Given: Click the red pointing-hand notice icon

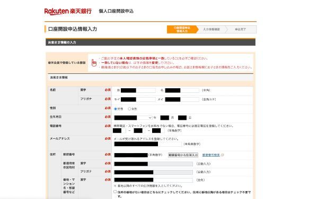Looking at the screenshot, I should (94, 63).
